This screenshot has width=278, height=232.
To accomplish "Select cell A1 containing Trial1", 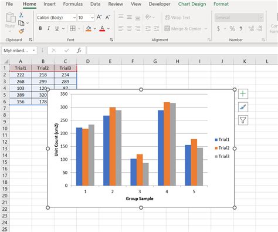I will pos(21,68).
